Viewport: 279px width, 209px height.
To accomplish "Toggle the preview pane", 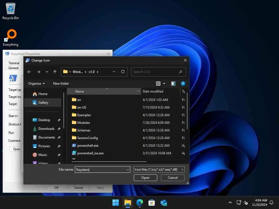I will coord(173,84).
